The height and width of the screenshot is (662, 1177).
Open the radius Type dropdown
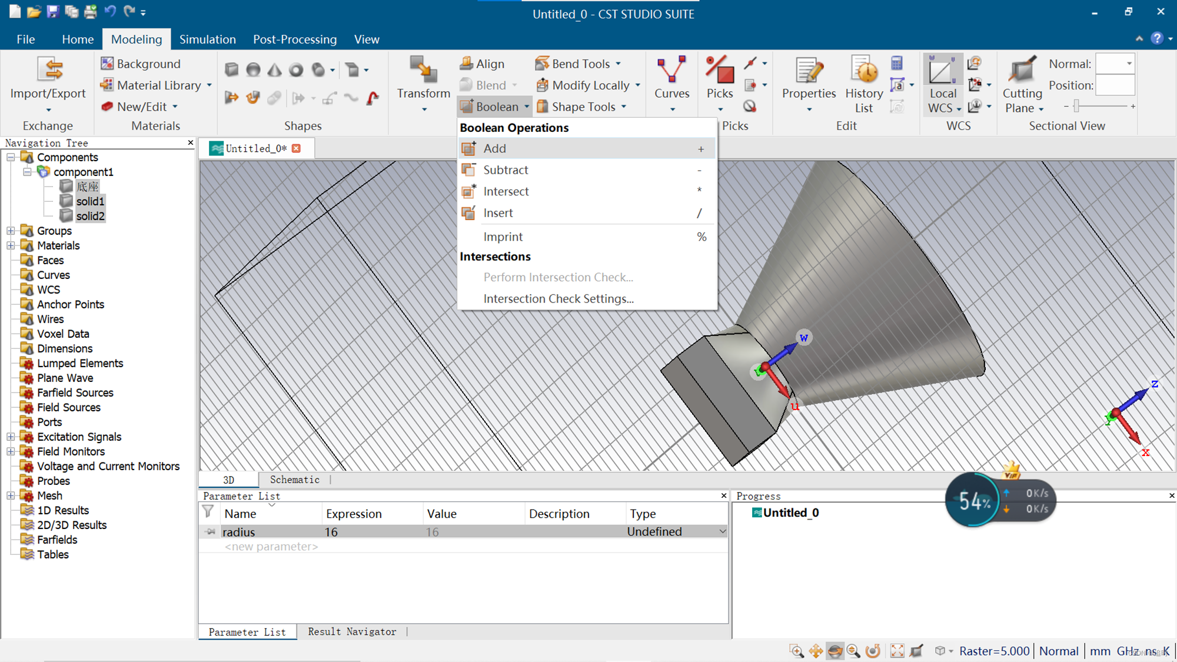tap(722, 531)
